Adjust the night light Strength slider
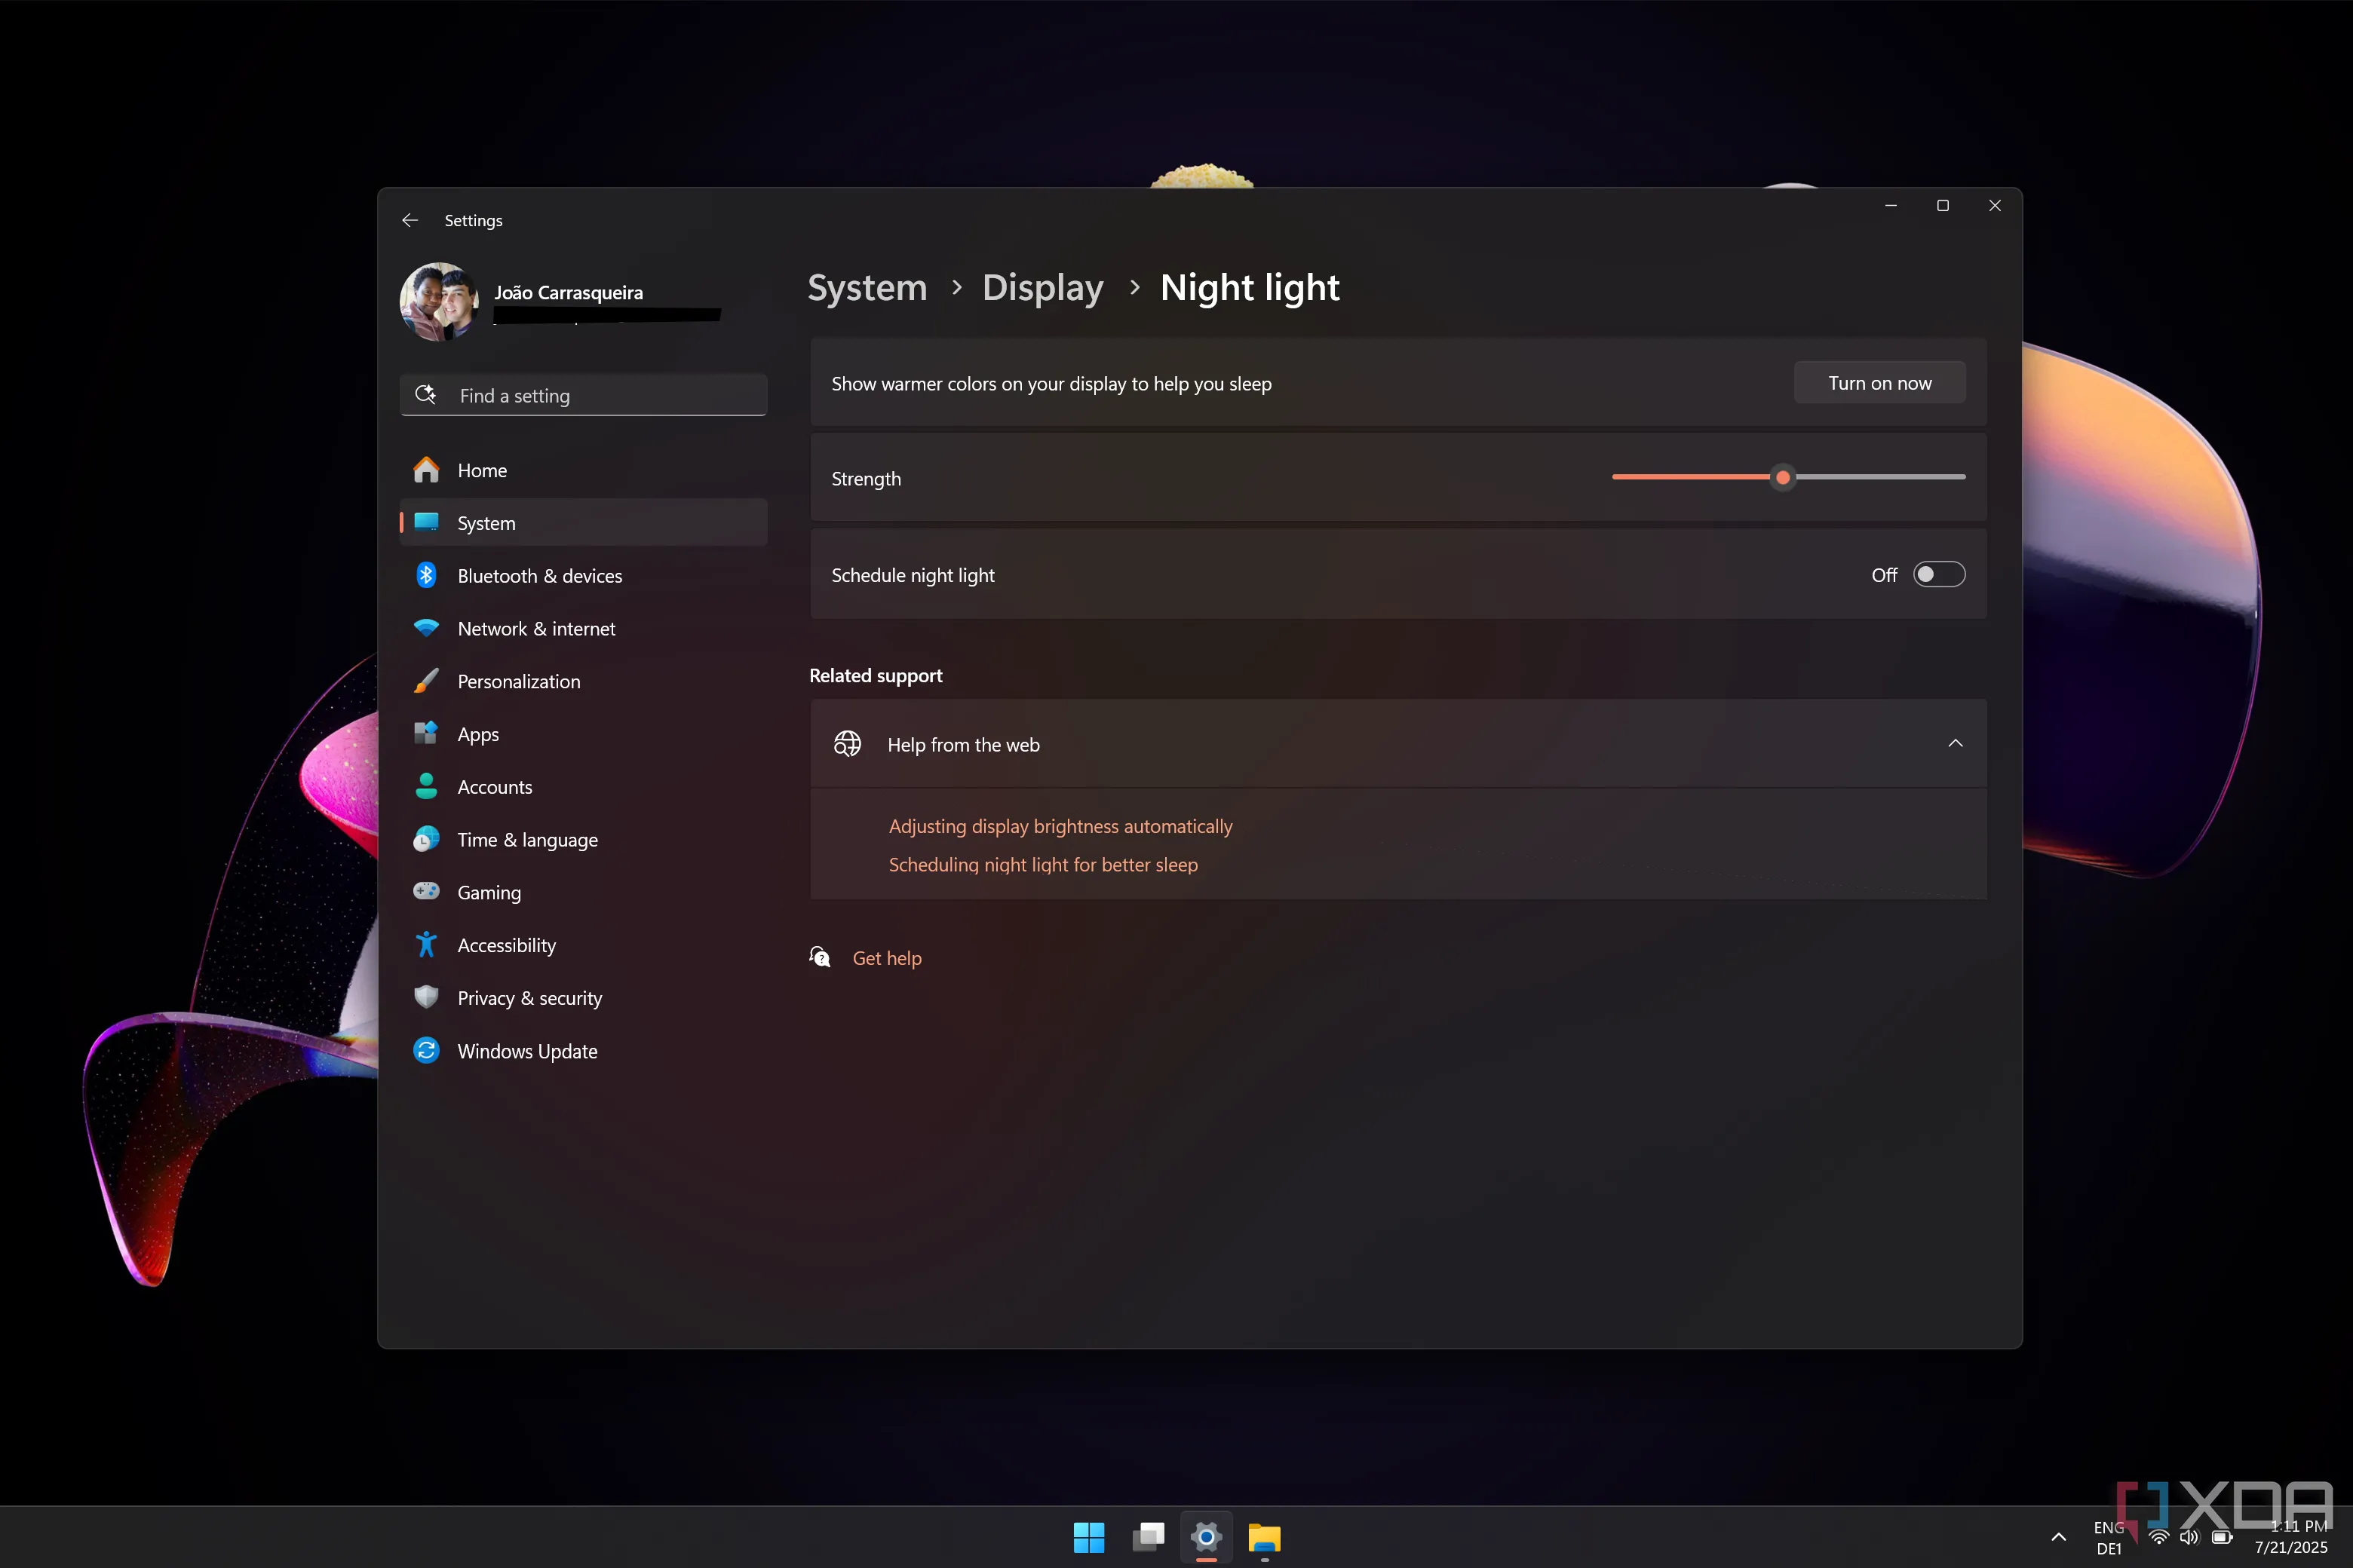 1784,477
